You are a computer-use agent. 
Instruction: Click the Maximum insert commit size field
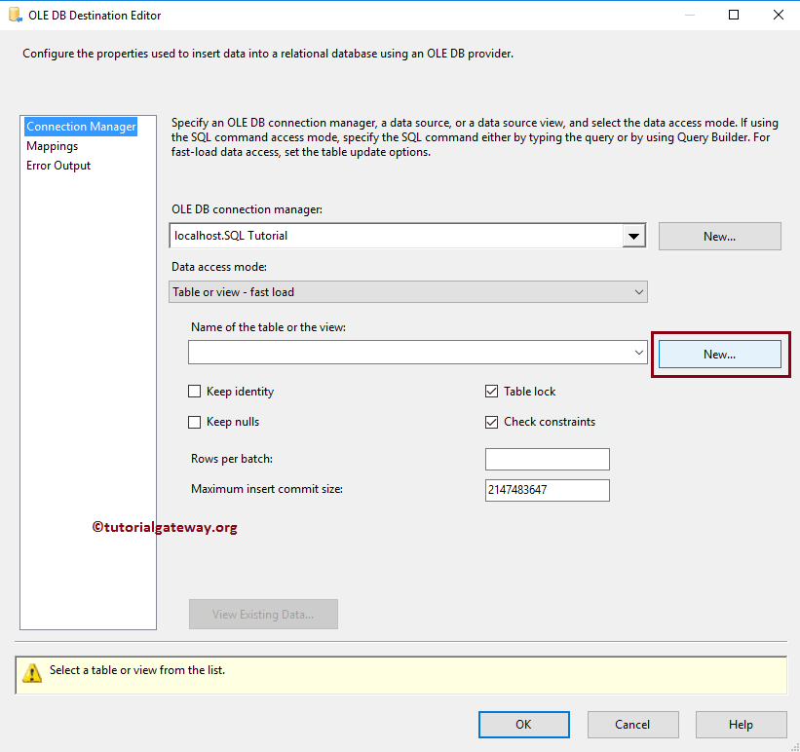pos(547,490)
